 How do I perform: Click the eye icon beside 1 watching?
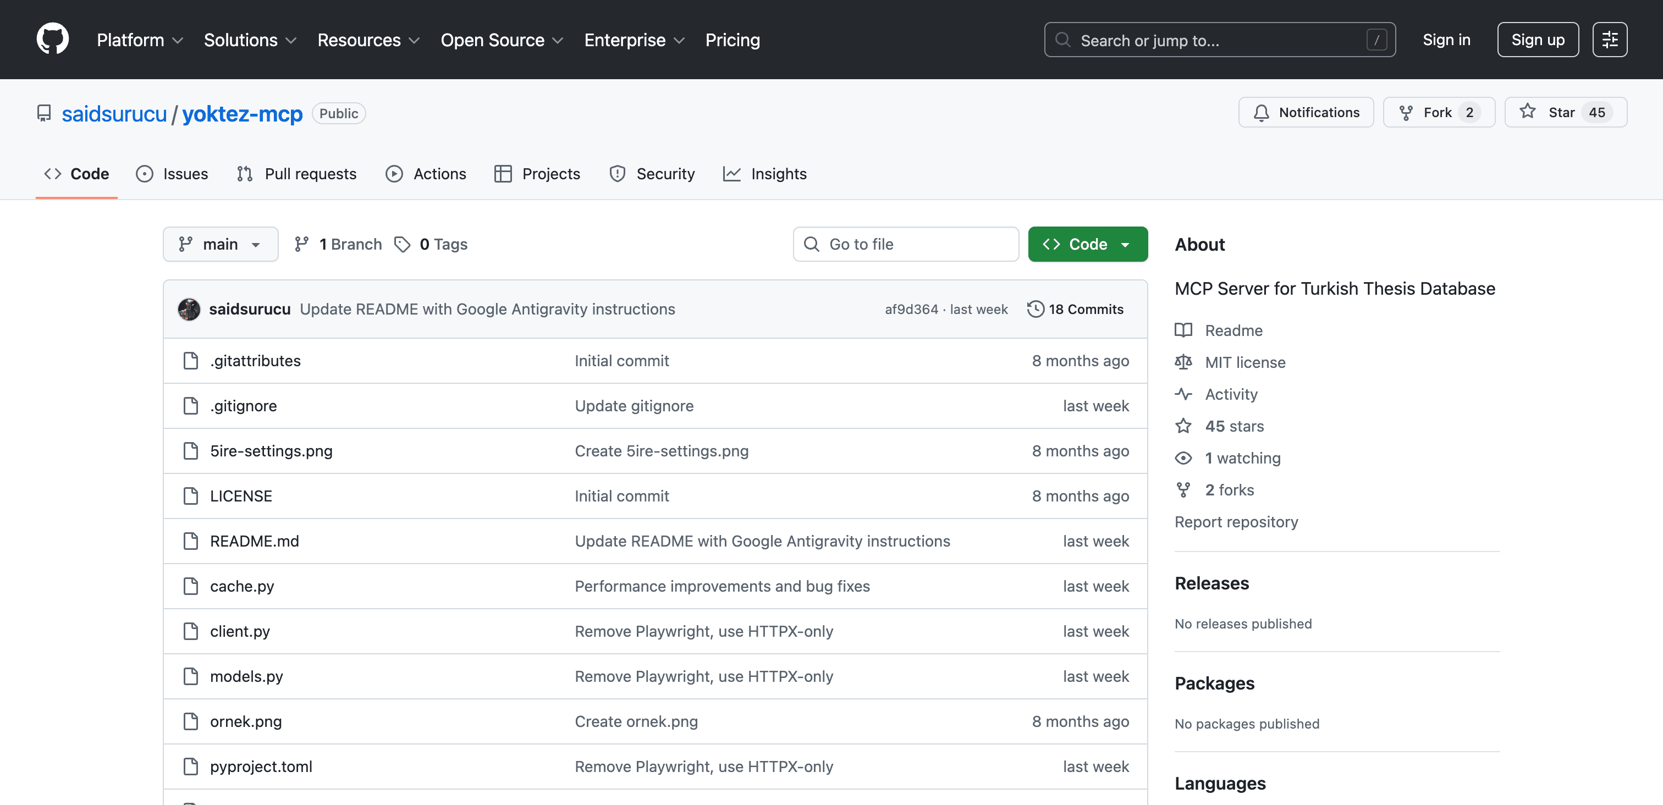tap(1183, 457)
